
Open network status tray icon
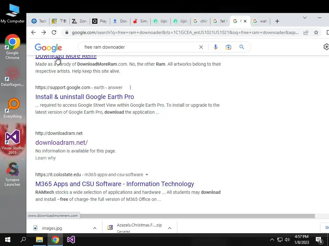coord(280,240)
